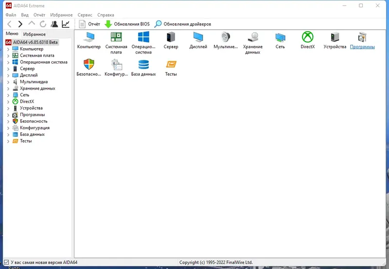Go forward with the right arrow toolbar button
Image resolution: width=389 pixels, height=269 pixels.
20,24
